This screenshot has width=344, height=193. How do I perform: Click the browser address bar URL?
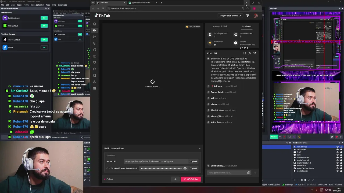point(124,8)
